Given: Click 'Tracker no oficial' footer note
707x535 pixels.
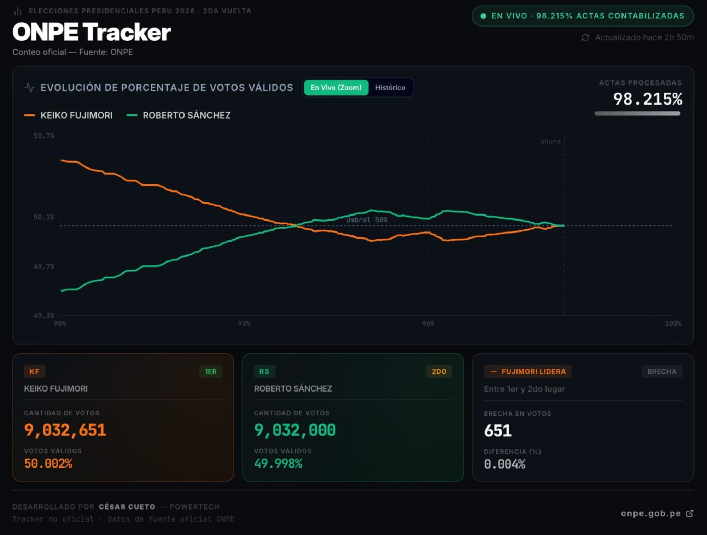Looking at the screenshot, I should tap(53, 519).
